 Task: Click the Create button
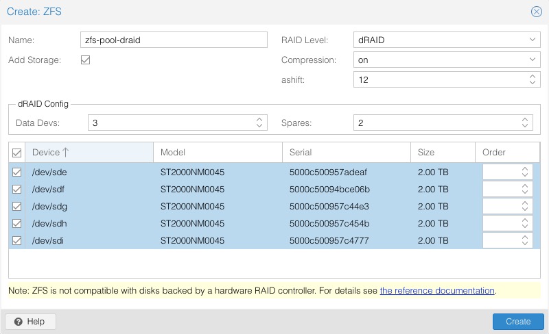518,322
